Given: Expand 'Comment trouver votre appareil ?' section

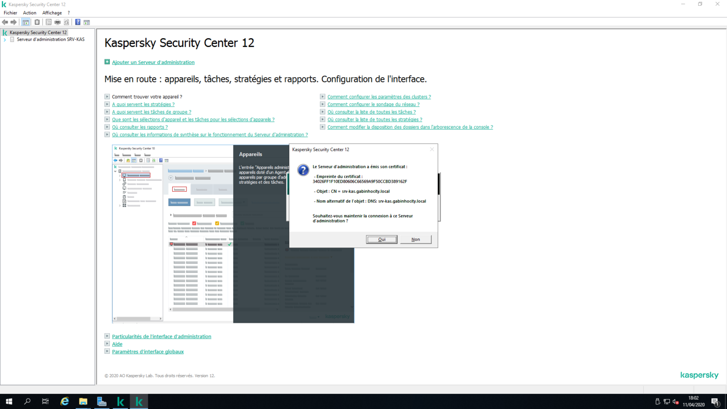Looking at the screenshot, I should pyautogui.click(x=107, y=97).
